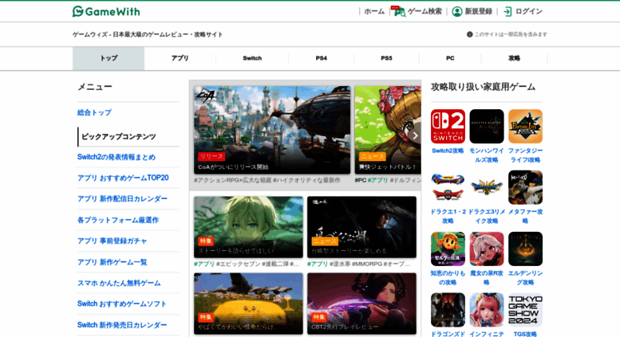Click the エルデンリング攻略 text link
The width and height of the screenshot is (620, 337).
(525, 278)
